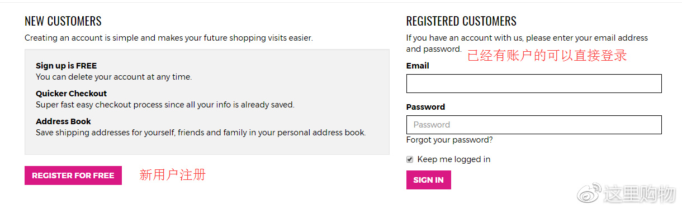The image size is (682, 210).
Task: Click the red 已经有账户的可以直接登录 annotation
Action: (x=547, y=55)
